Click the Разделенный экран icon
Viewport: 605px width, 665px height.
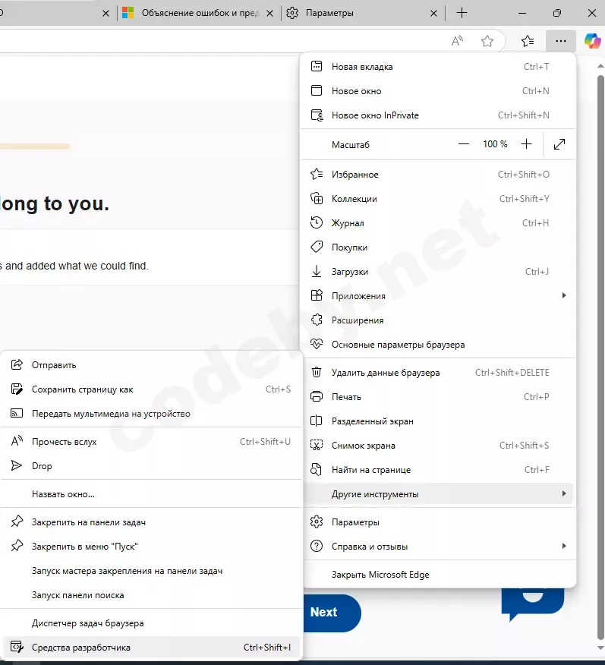coord(317,421)
